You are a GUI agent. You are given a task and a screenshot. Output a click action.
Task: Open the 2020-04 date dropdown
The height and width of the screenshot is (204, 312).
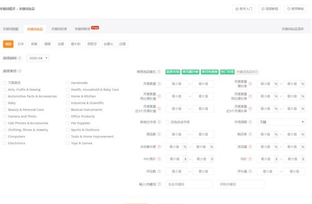tap(38, 58)
